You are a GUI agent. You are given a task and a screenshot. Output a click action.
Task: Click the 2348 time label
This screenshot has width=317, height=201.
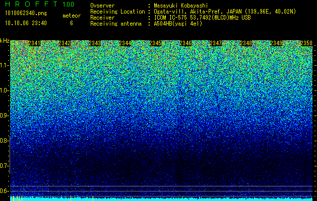tap(246, 43)
